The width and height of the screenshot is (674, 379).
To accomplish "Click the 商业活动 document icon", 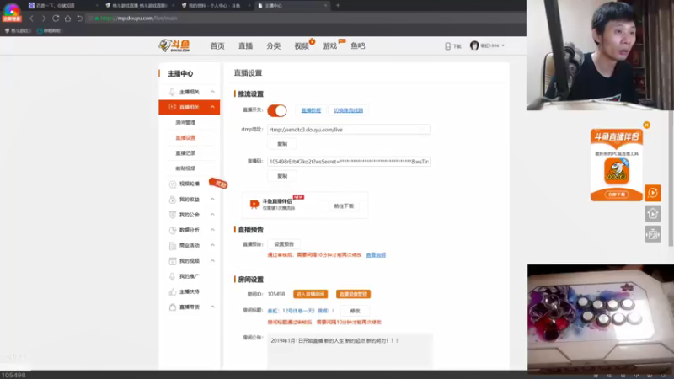I will 173,245.
